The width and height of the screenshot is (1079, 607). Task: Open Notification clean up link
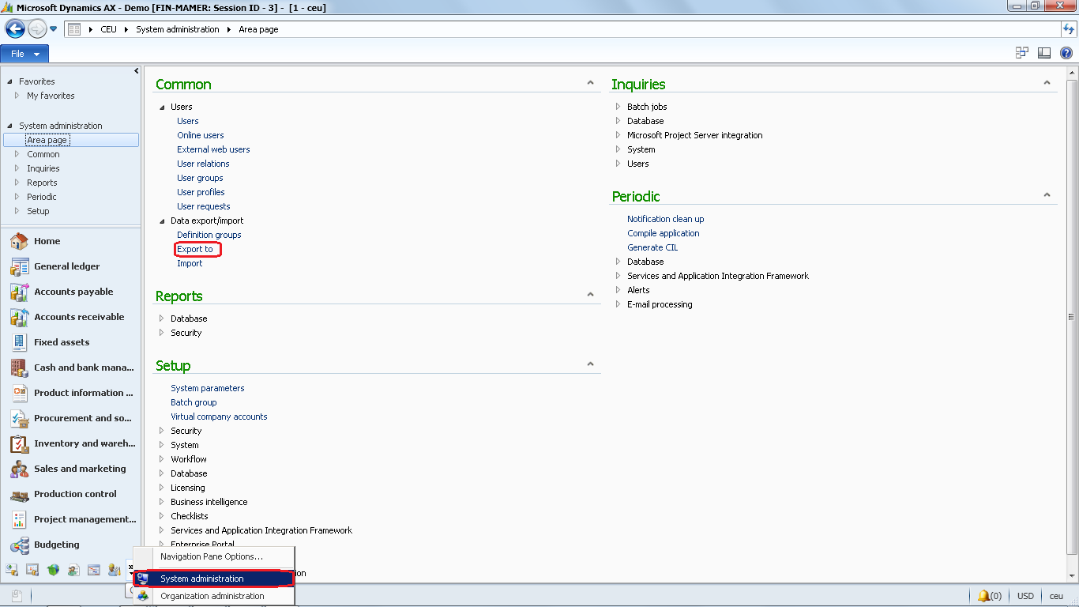(666, 219)
